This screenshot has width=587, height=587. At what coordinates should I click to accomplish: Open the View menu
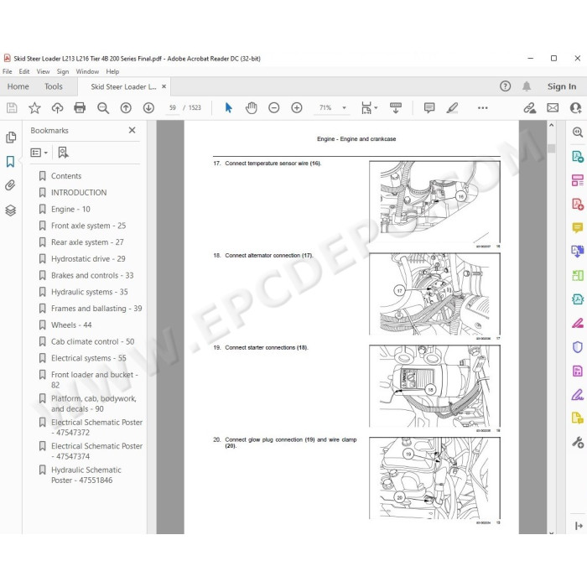pyautogui.click(x=43, y=71)
